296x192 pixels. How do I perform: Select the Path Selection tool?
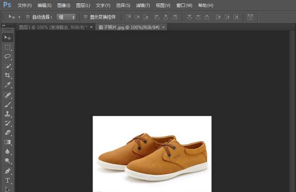pyautogui.click(x=7, y=189)
